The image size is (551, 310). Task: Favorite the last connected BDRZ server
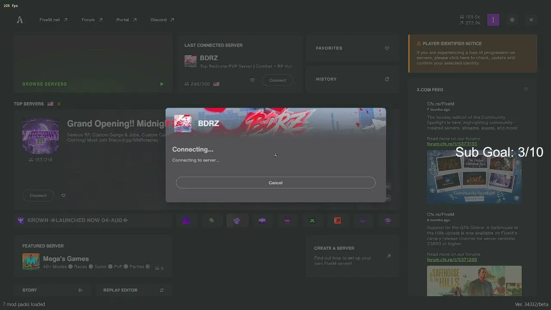point(252,80)
